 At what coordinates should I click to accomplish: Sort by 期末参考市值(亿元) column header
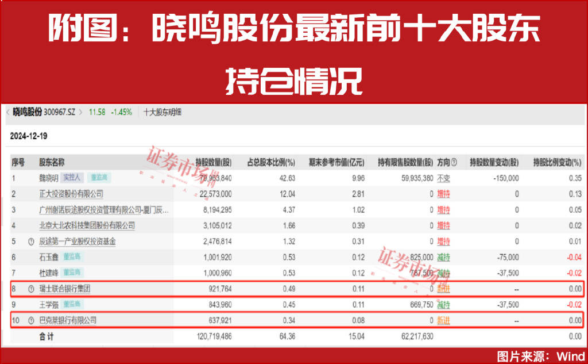[336, 162]
